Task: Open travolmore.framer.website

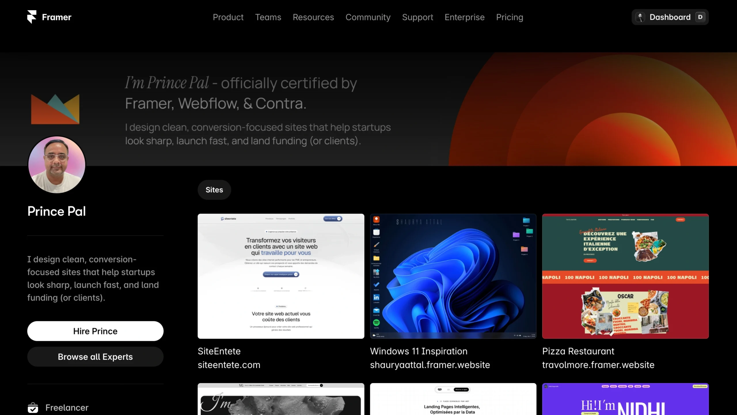Action: (598, 365)
